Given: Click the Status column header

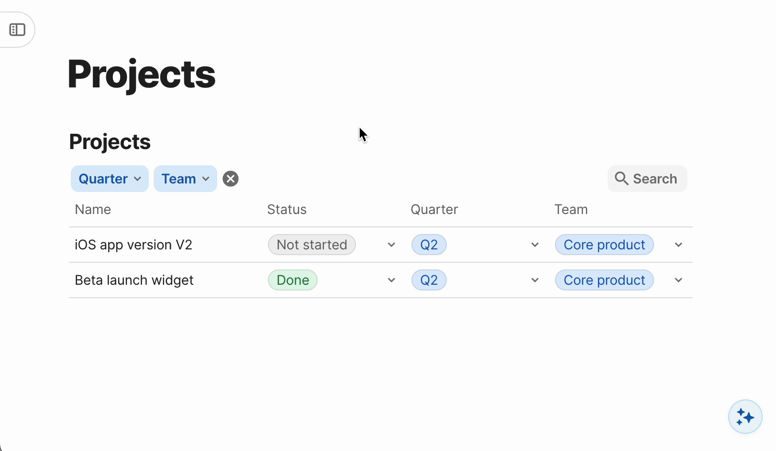Looking at the screenshot, I should (287, 209).
